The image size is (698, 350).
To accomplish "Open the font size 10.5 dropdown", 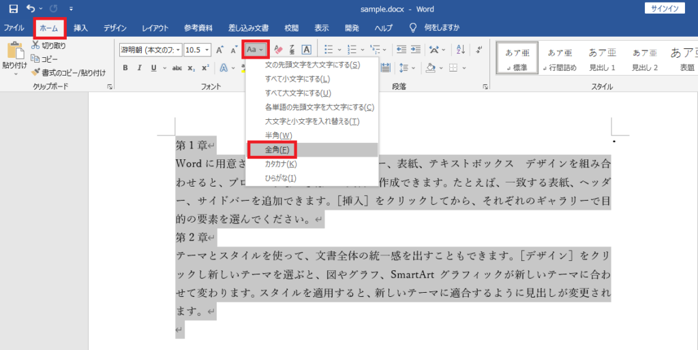I will pyautogui.click(x=207, y=50).
